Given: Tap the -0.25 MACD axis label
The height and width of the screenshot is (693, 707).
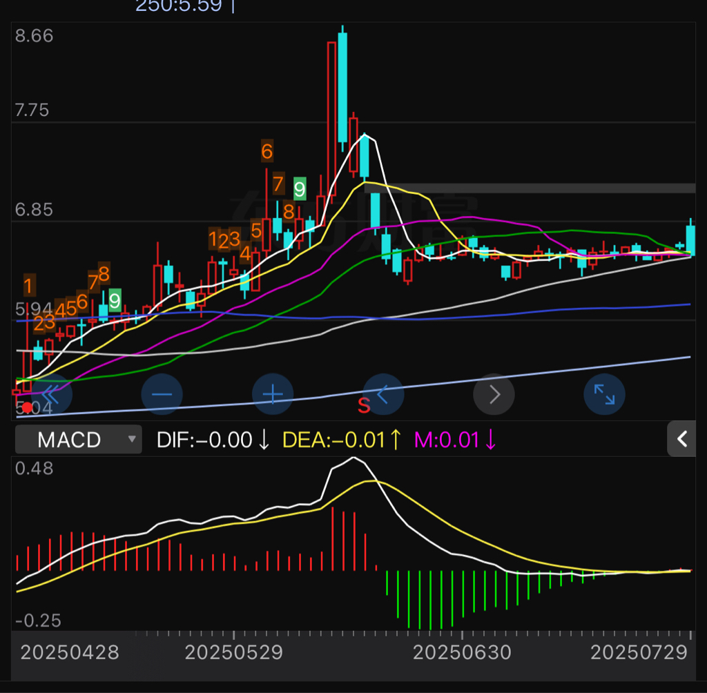Looking at the screenshot, I should 39,621.
